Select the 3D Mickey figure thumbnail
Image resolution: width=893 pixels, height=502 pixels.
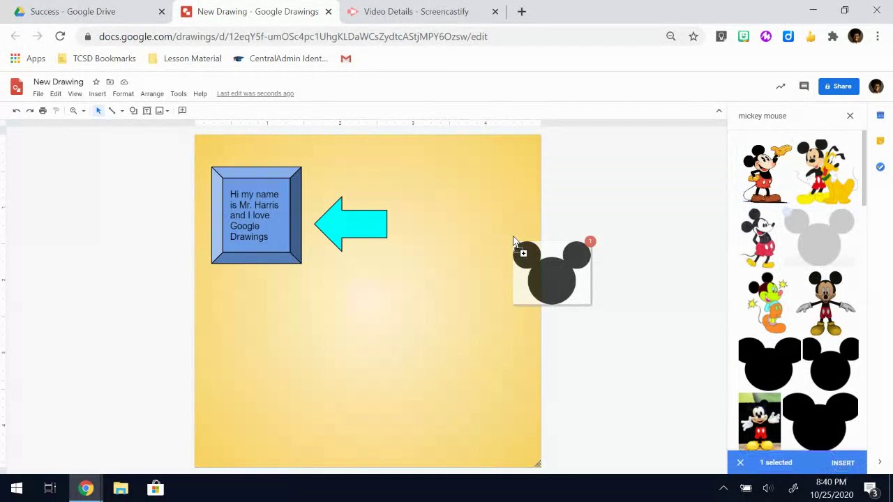tap(826, 303)
